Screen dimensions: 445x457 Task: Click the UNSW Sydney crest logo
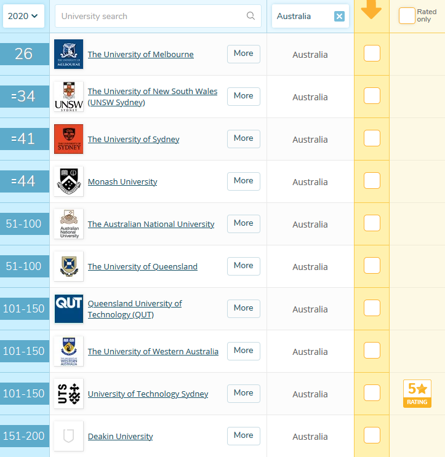68,97
